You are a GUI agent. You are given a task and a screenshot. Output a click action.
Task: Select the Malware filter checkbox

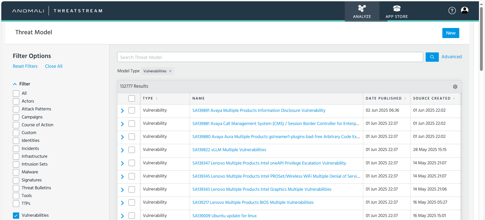pyautogui.click(x=16, y=172)
